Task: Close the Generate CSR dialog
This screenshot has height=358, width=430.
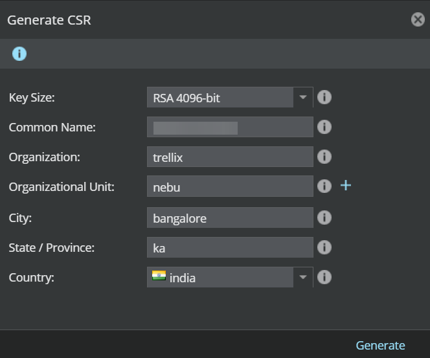Action: (x=418, y=19)
